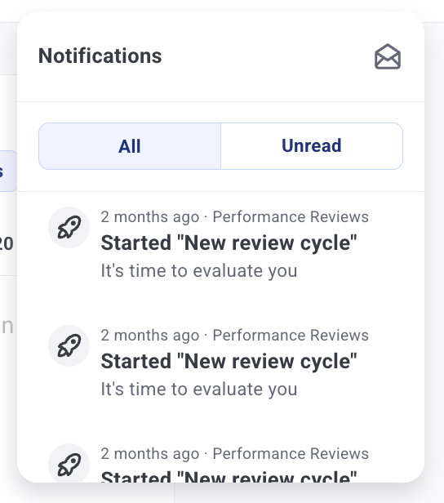Viewport: 444px width, 503px height.
Task: Click the second notification's Performance Reviews label
Action: (291, 336)
